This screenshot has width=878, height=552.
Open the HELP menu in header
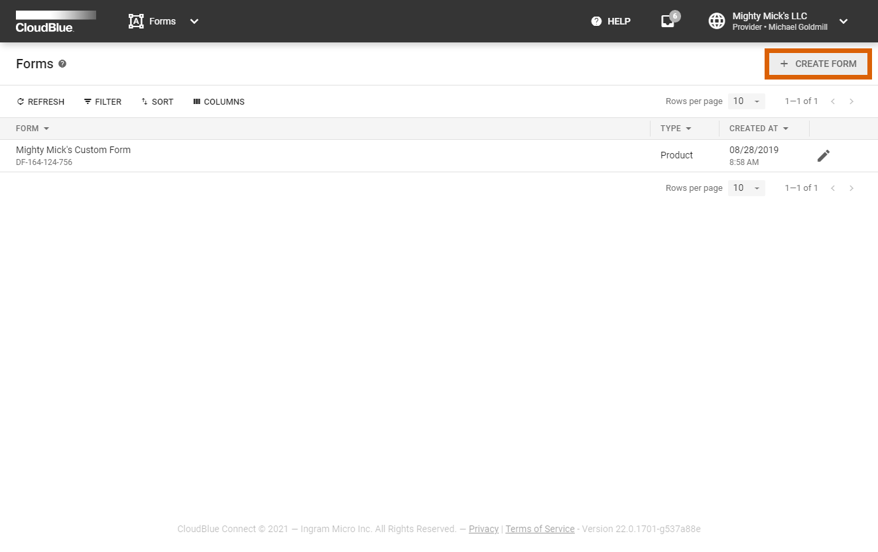611,21
